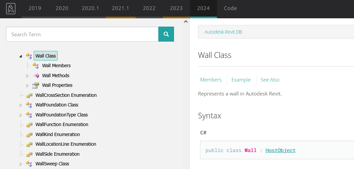Focus the Search Term input field

click(x=82, y=34)
